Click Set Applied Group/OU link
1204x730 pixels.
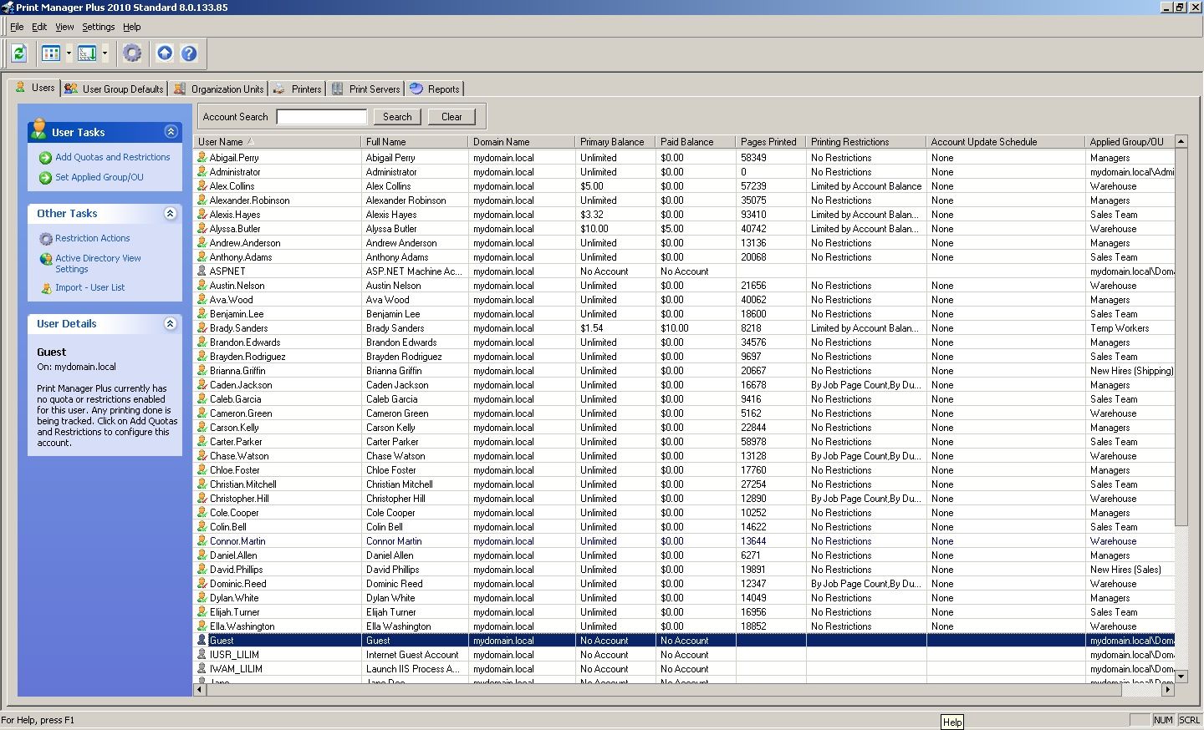(99, 177)
